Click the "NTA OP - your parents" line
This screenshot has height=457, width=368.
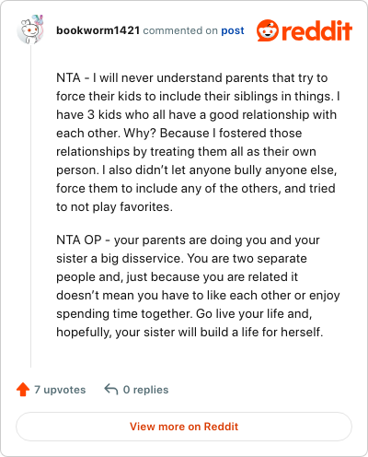click(x=188, y=240)
